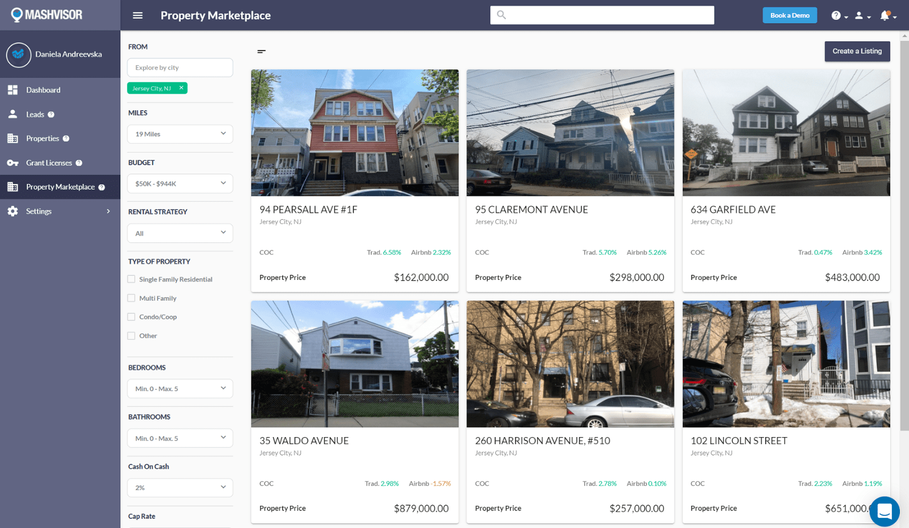Image resolution: width=909 pixels, height=528 pixels.
Task: Check the Multi Family property type
Action: [131, 297]
